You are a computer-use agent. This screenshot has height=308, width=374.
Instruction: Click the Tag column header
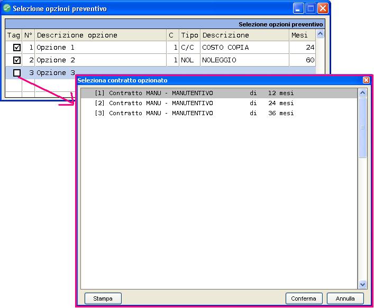[14, 35]
